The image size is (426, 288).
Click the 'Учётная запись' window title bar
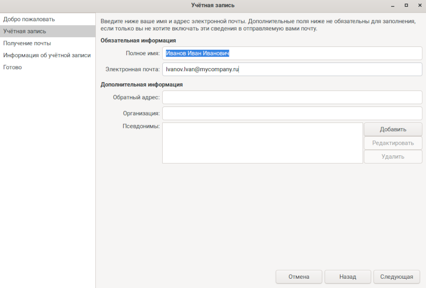(213, 5)
